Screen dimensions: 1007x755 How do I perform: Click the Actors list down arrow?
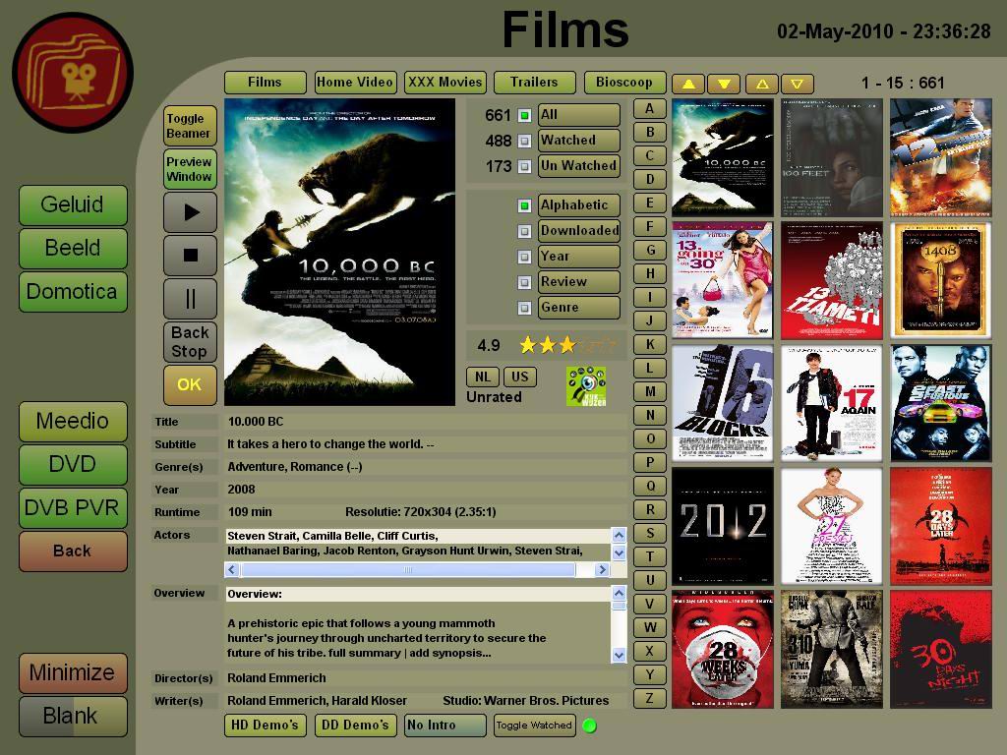click(x=619, y=552)
